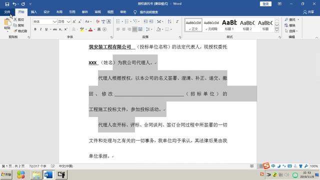The width and height of the screenshot is (320, 180).
Task: Open the numbering list dropdown arrow
Action: 131,21
